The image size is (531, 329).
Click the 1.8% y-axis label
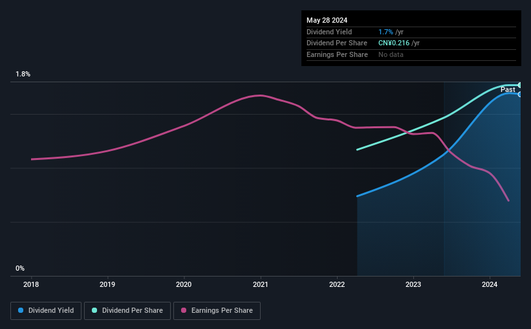[x=23, y=74]
